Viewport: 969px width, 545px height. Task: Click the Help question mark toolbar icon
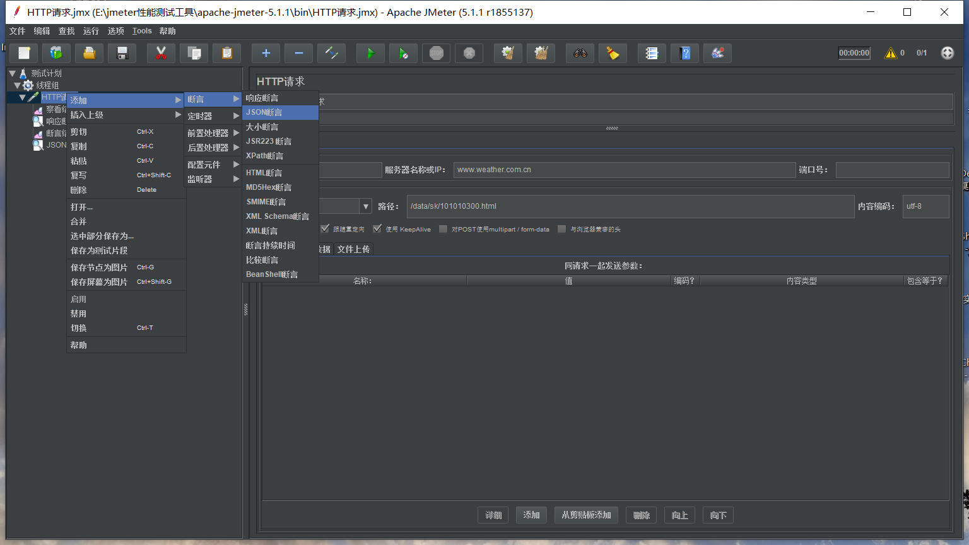coord(685,53)
